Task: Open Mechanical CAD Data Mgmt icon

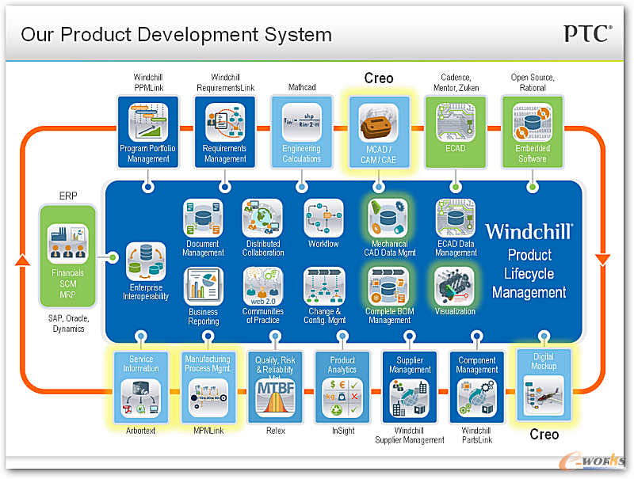Action: (x=388, y=219)
